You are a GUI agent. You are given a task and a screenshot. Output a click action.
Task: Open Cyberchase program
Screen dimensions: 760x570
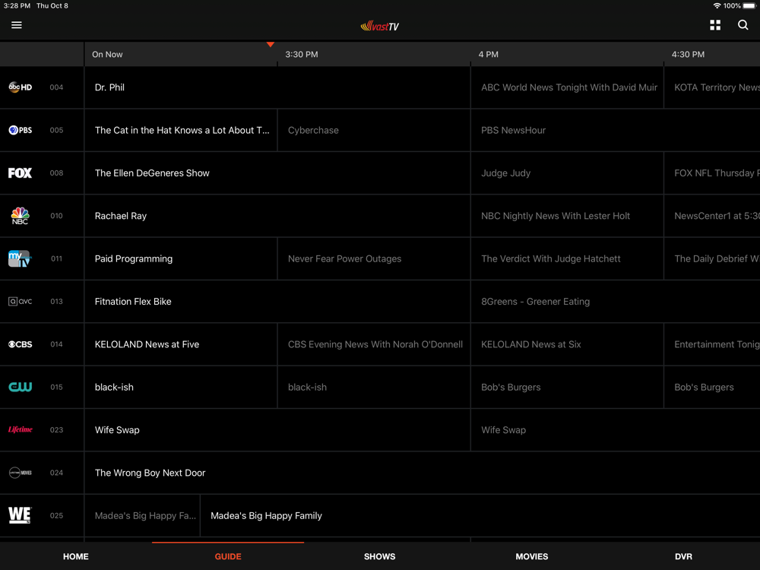[374, 130]
